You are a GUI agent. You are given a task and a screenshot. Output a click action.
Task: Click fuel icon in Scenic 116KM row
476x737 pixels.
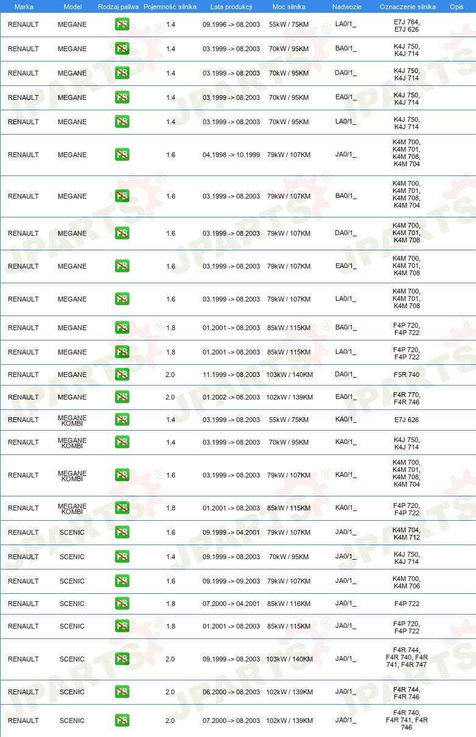122,604
